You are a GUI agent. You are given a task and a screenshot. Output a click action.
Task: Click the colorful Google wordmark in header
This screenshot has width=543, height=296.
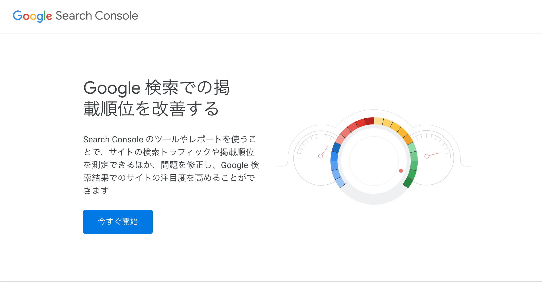click(x=32, y=16)
